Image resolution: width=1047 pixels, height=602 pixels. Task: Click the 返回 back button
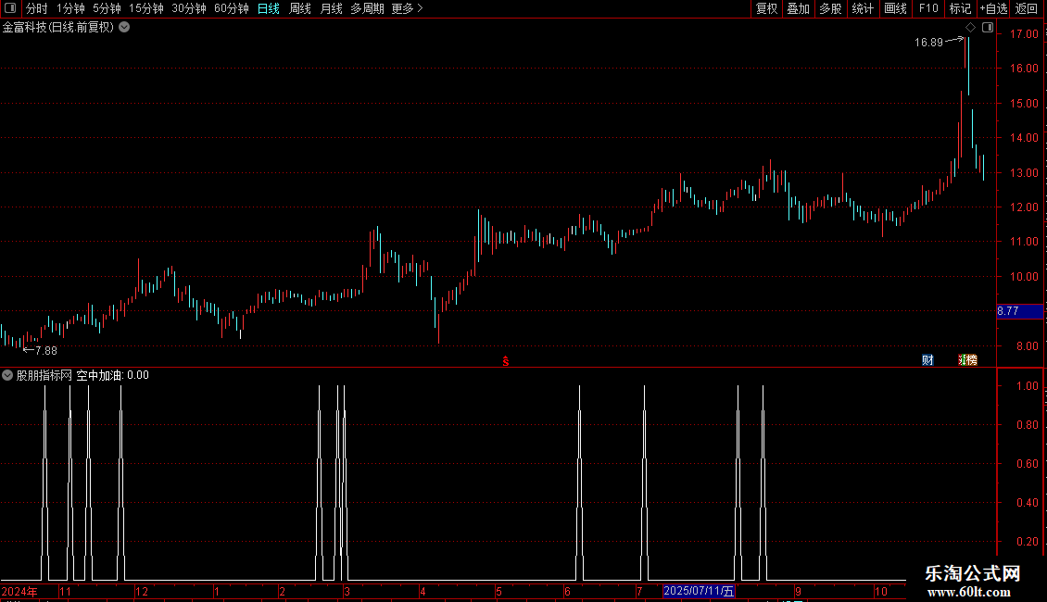tap(1027, 8)
